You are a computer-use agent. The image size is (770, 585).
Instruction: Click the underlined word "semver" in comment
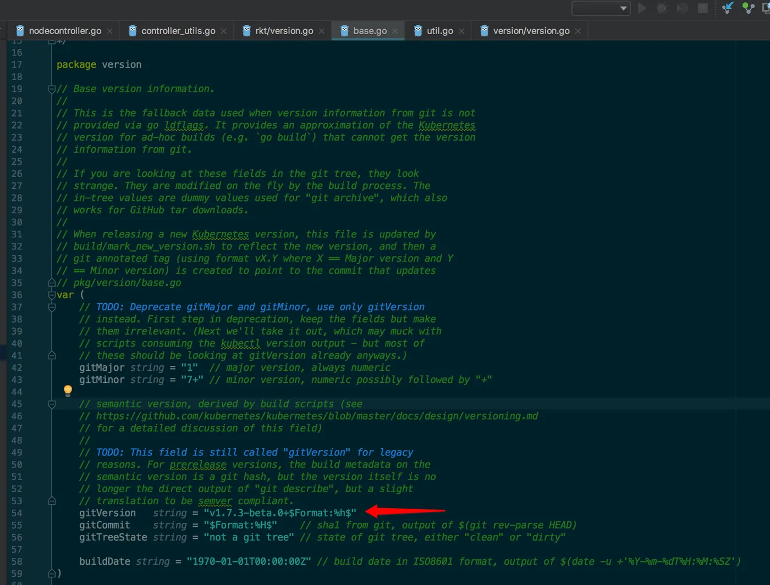[215, 501]
